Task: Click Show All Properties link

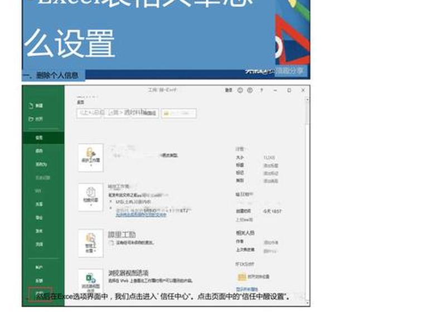Action: (247, 289)
